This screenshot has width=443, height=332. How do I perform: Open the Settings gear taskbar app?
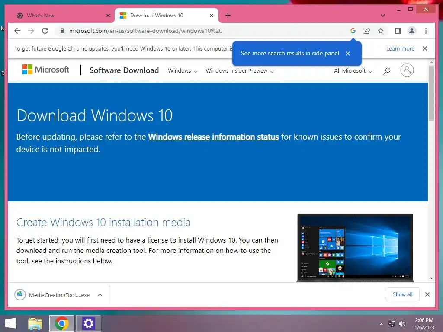(x=88, y=323)
